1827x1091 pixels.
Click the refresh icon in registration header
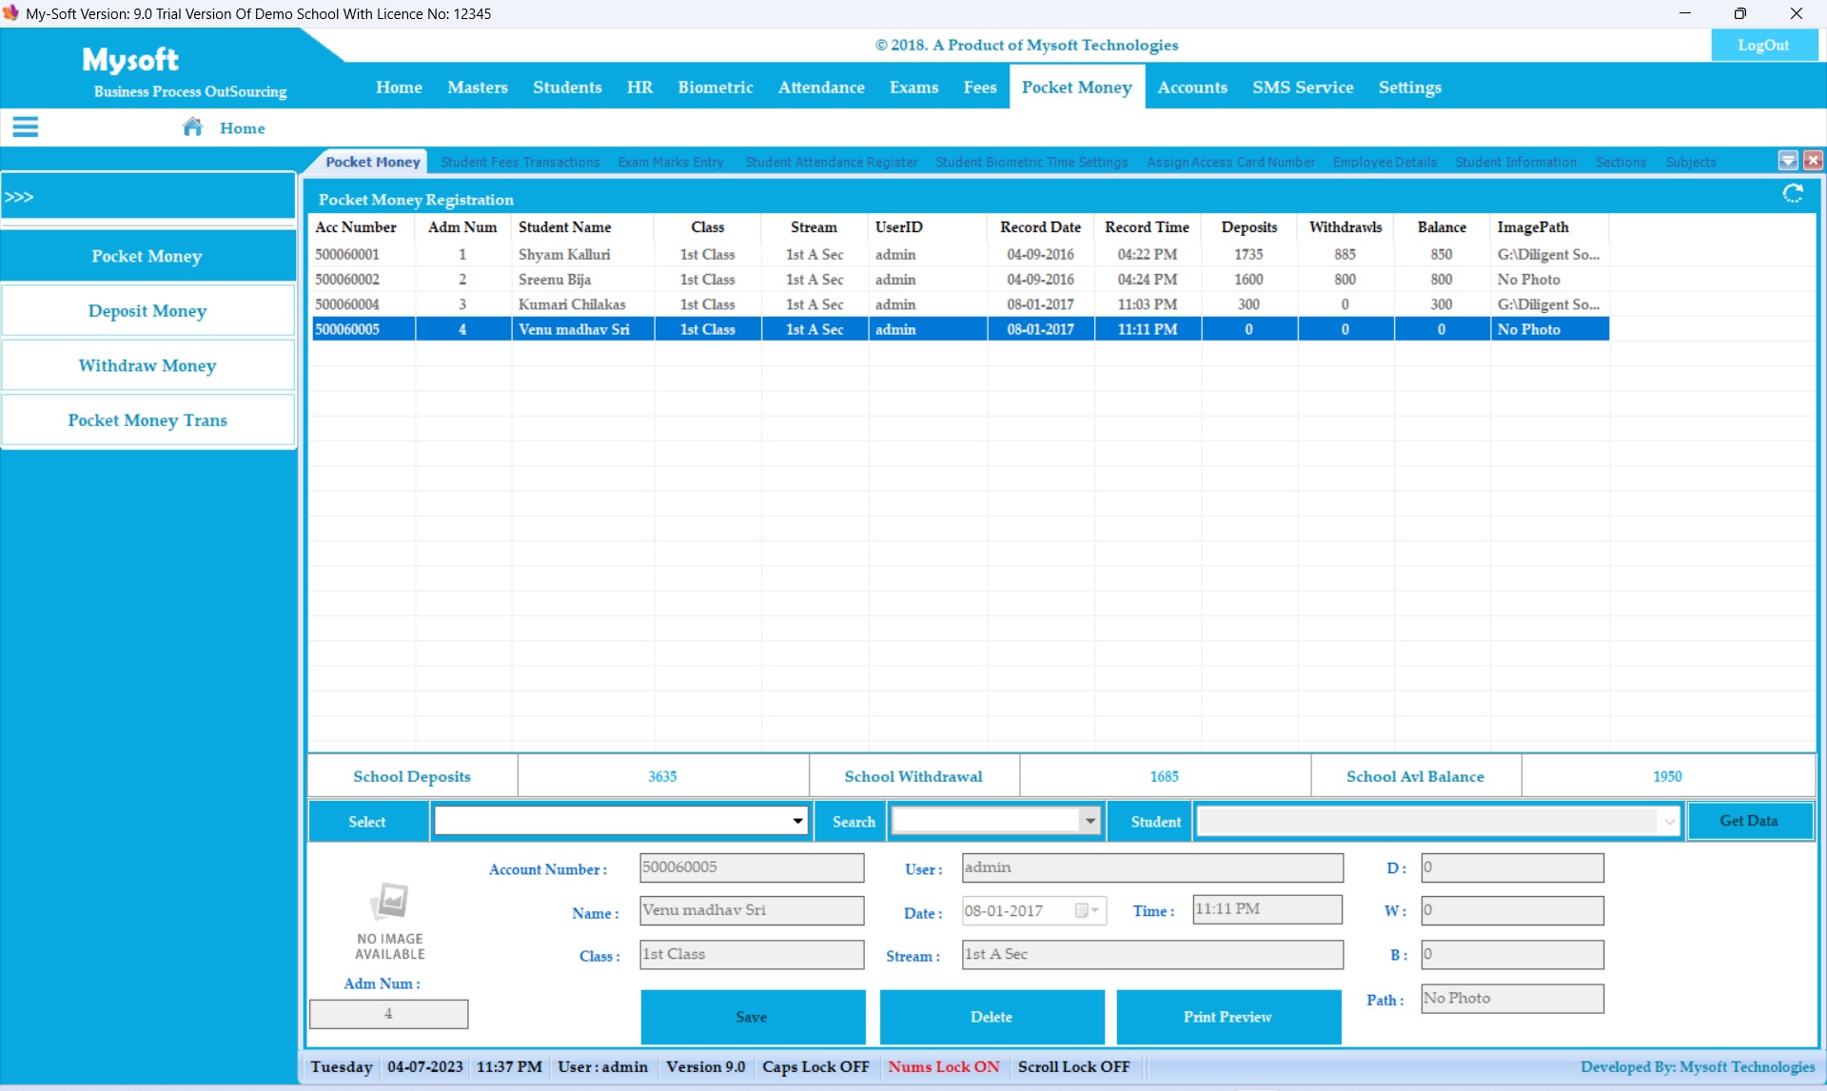(1793, 194)
